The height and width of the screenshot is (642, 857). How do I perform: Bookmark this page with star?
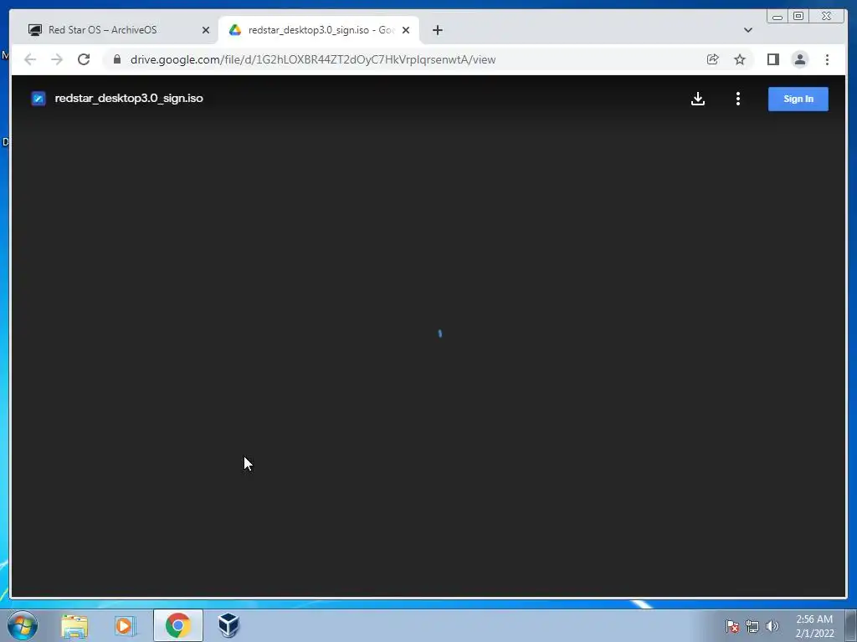pos(740,59)
